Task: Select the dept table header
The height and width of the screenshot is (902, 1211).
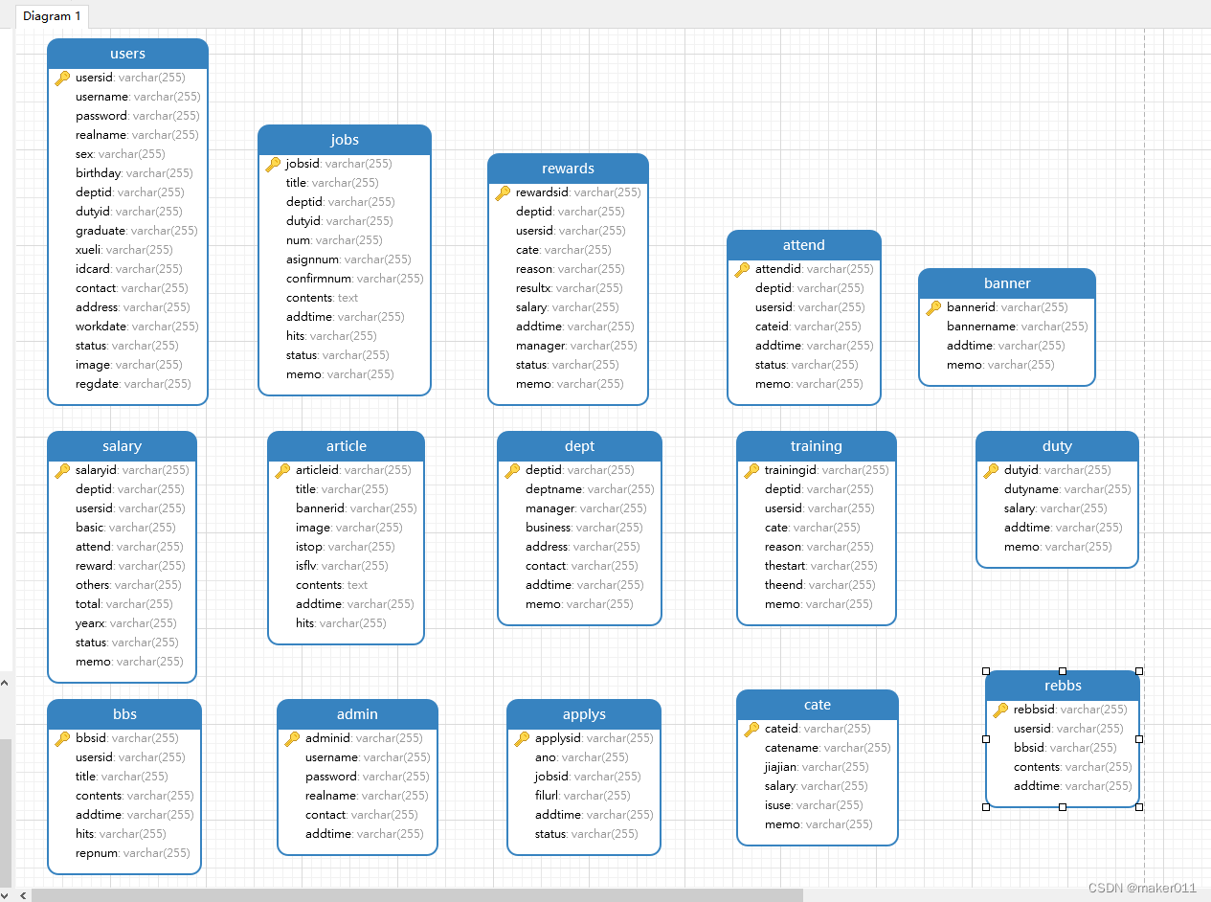Action: 579,446
